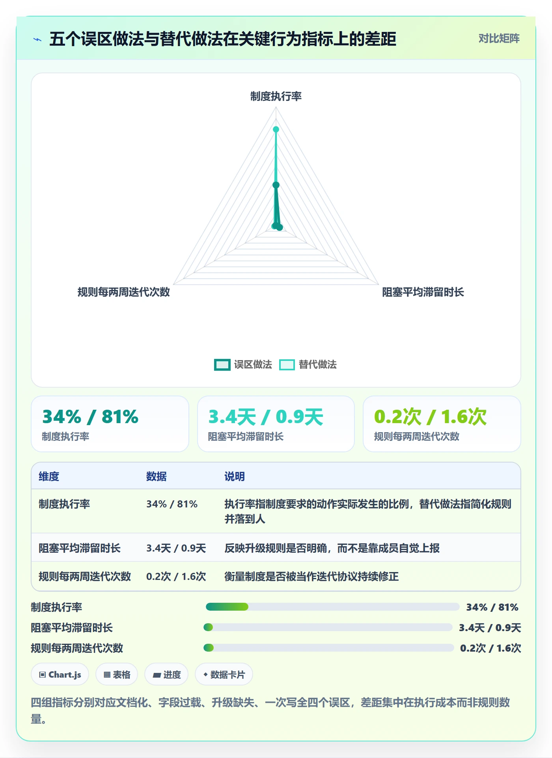Viewport: 552px width, 758px height.
Task: Select the 进度 chip
Action: [x=166, y=674]
